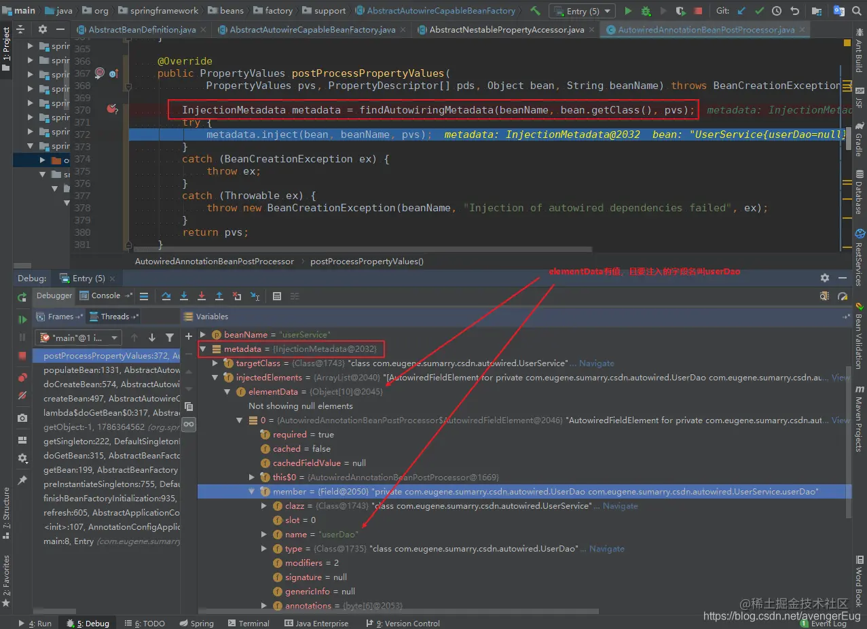Close the Entry (5) debug session tab
Viewport: 867px width, 629px height.
point(113,278)
